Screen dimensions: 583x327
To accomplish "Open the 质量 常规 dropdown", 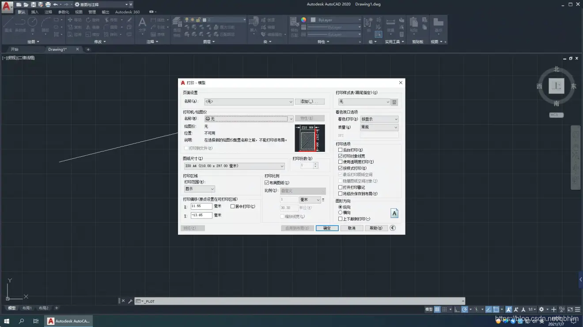I will click(379, 127).
